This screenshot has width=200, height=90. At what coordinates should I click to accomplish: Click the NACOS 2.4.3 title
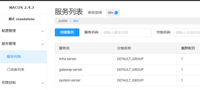(22, 8)
